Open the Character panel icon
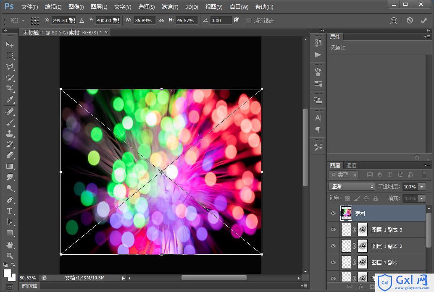434x292 pixels. coord(318,118)
